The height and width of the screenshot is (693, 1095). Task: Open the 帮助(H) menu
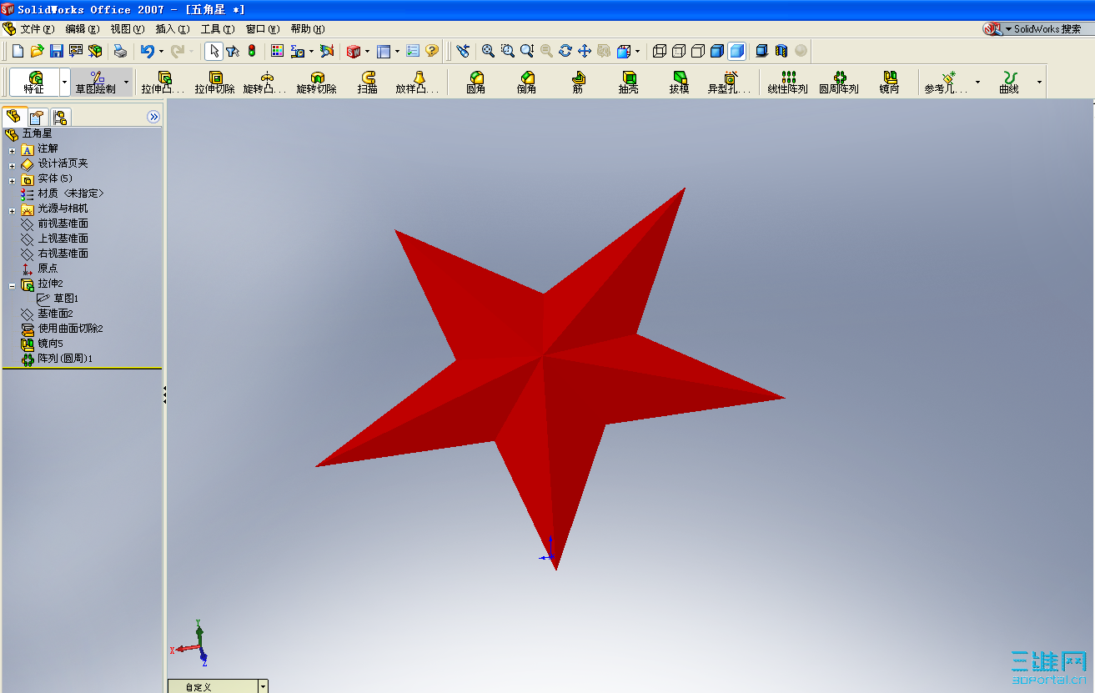308,28
